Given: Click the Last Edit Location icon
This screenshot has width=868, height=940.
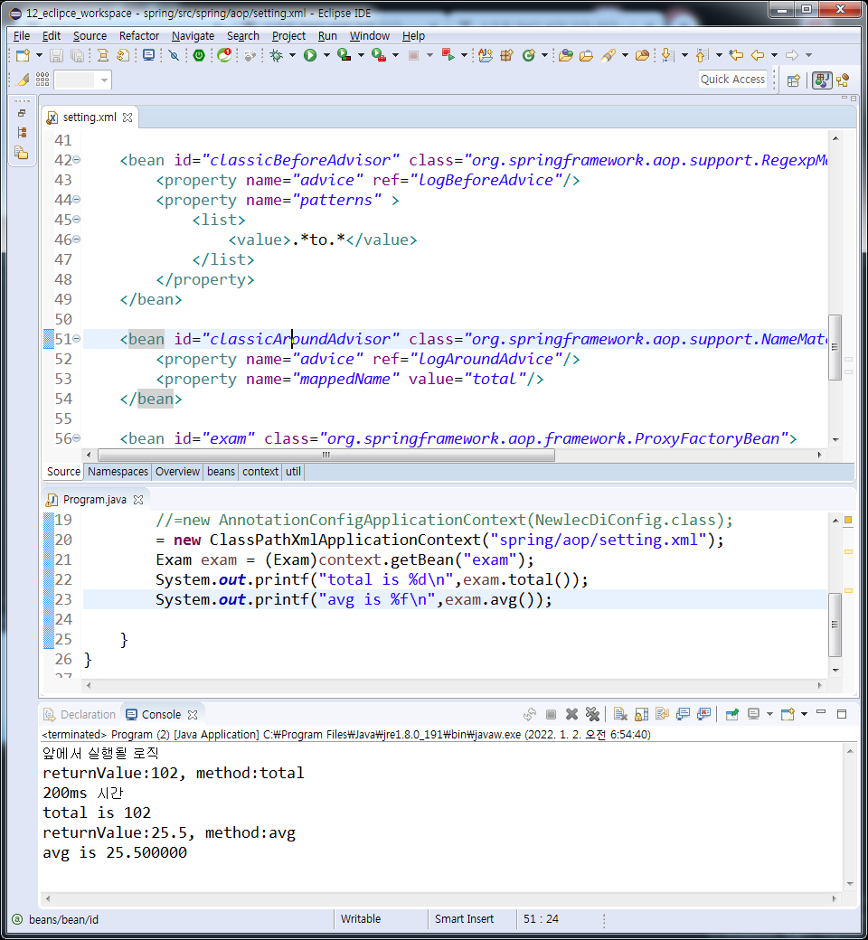Looking at the screenshot, I should [x=737, y=56].
